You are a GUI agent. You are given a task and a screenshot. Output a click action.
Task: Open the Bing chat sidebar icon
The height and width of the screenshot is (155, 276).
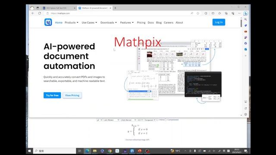tap(246, 13)
